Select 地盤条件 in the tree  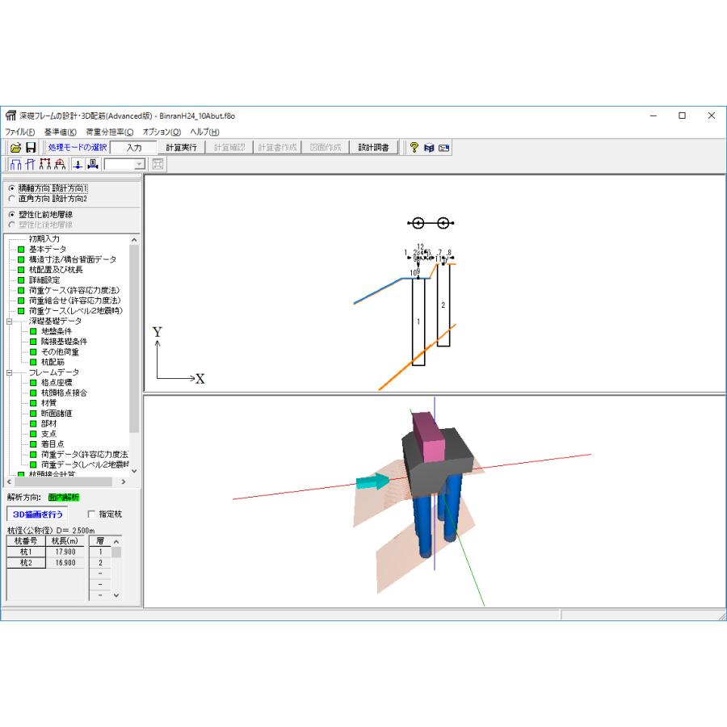(57, 331)
